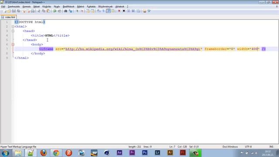The image size is (279, 157).
Task: Click the UTF-8 encoding status entry
Action: (248, 147)
